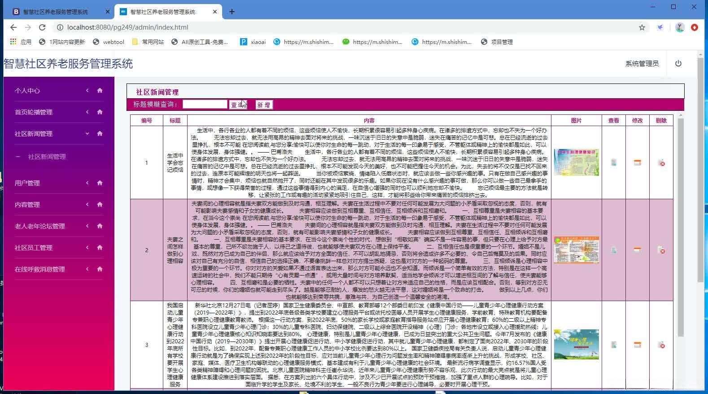Click home icon next to 用户管理
Image resolution: width=708 pixels, height=394 pixels.
point(100,183)
